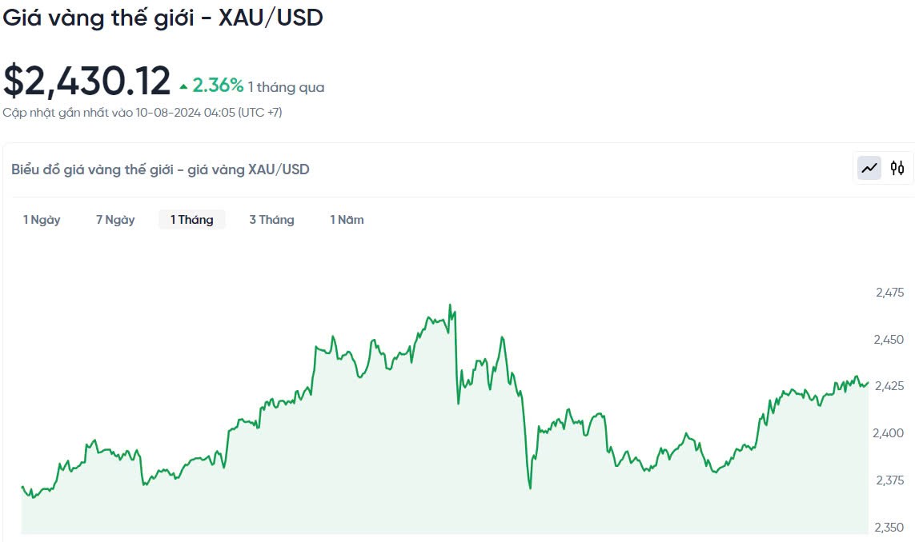
Task: Click the 2,400 price axis label
Action: pos(889,433)
